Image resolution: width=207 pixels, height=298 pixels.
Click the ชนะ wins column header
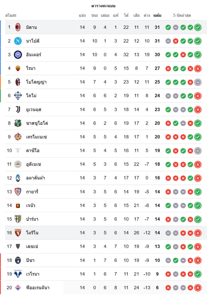[x=95, y=15]
